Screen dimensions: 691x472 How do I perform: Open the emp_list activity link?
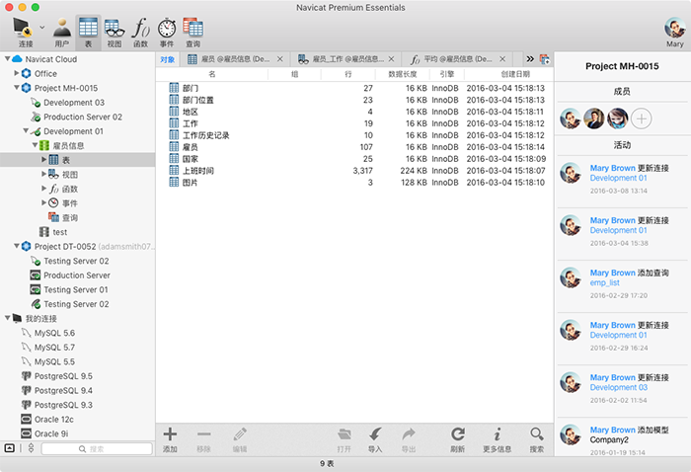(x=604, y=283)
